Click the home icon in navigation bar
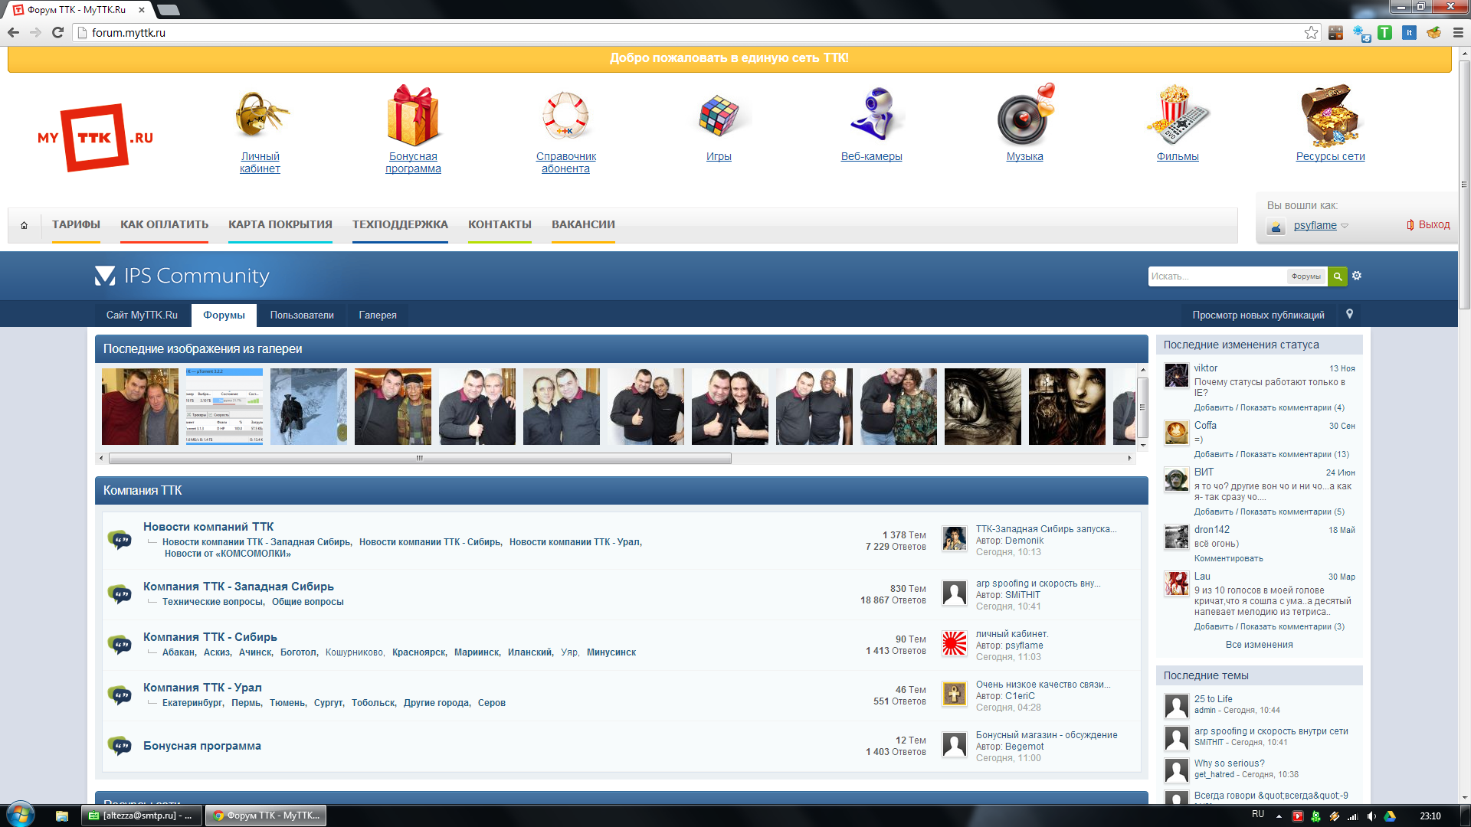1471x827 pixels. pyautogui.click(x=24, y=225)
